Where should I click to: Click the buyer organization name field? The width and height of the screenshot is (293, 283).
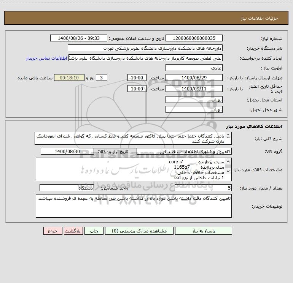(x=145, y=48)
